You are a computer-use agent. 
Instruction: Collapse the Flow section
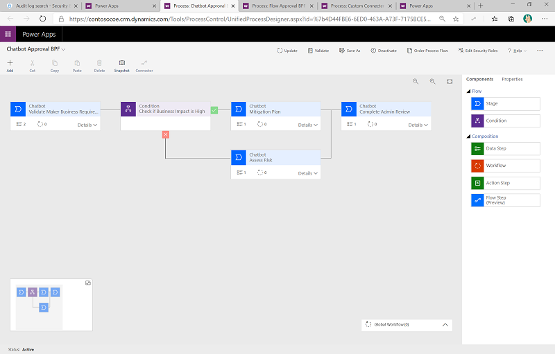point(469,91)
